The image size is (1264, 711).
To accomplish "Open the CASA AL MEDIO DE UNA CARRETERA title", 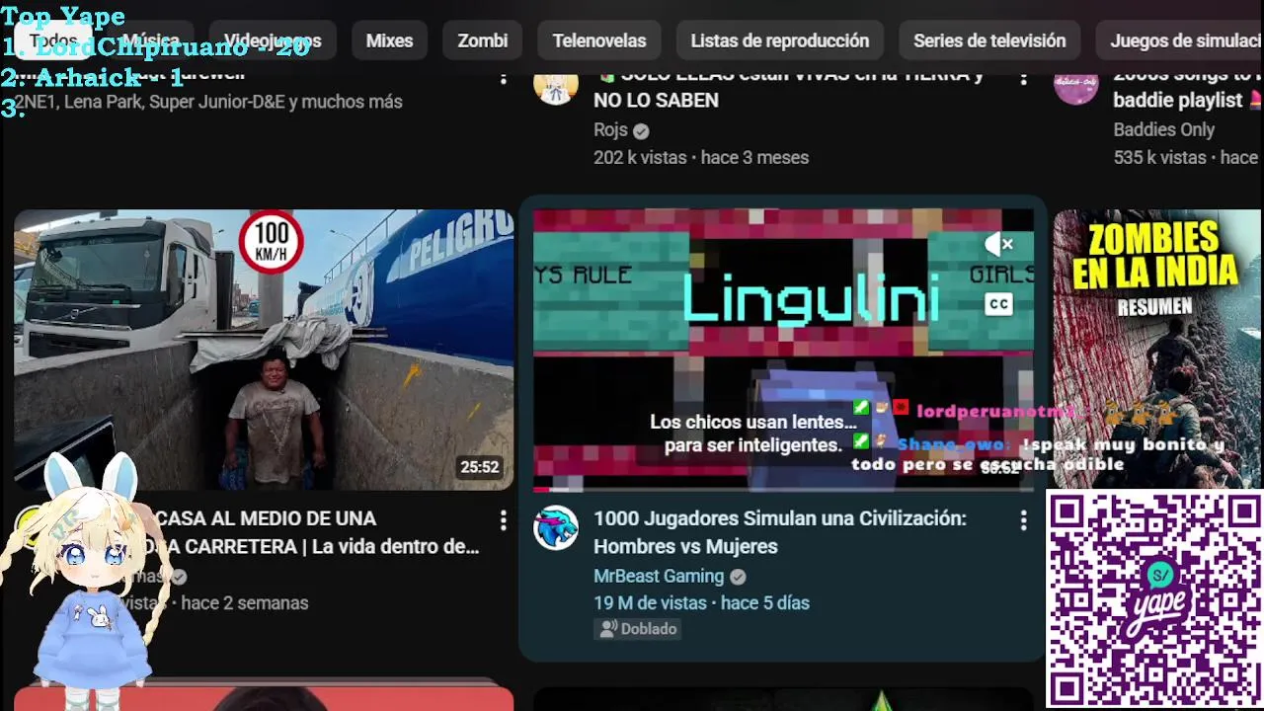I will 314,532.
